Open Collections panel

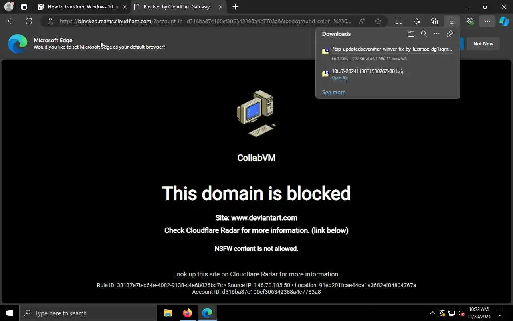point(434,21)
